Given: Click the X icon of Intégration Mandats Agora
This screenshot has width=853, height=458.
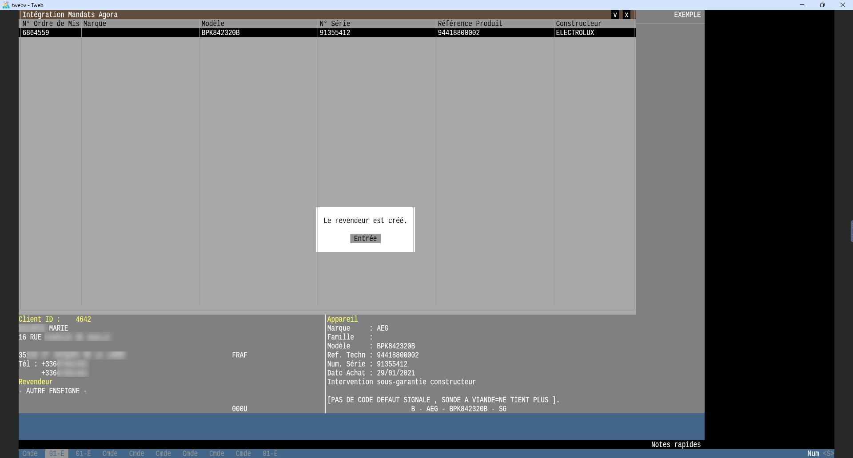Looking at the screenshot, I should pyautogui.click(x=626, y=15).
